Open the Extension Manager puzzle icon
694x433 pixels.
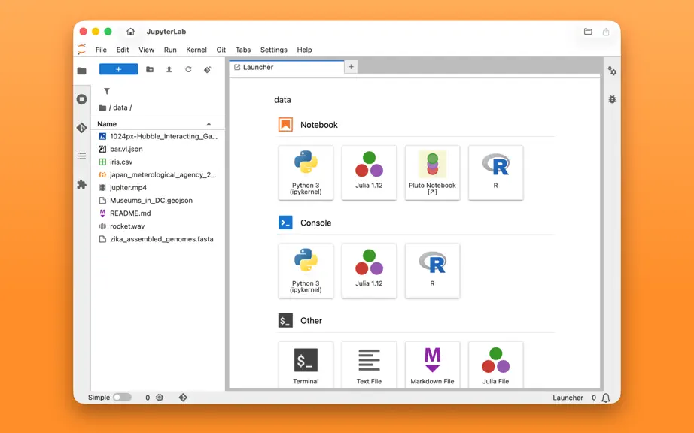82,184
